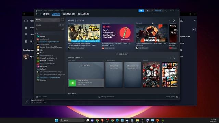Open the ROLLER123 profile tab
The image size is (219, 123).
(83, 14)
